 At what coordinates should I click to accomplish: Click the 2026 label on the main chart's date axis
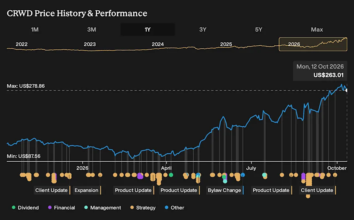(82, 168)
